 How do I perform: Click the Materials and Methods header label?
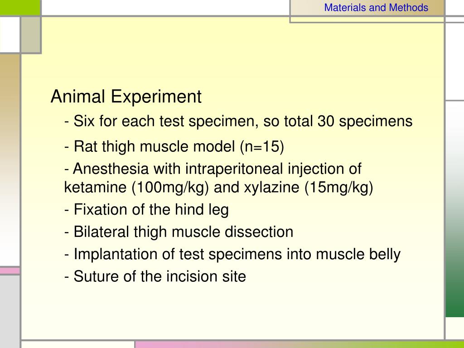point(376,7)
